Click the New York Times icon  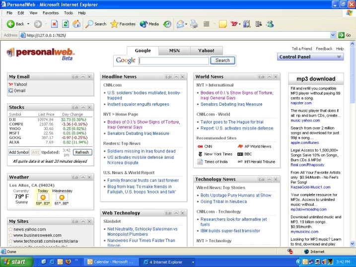[x=200, y=154]
